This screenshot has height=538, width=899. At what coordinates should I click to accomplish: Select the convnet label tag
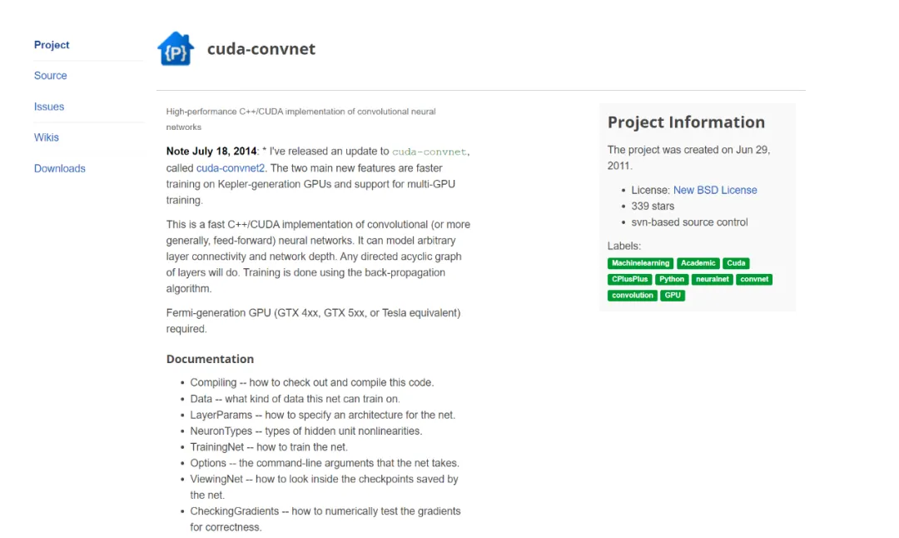(754, 279)
